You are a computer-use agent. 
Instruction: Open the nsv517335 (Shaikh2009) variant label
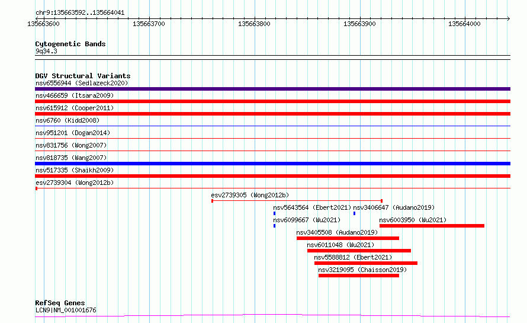point(75,170)
